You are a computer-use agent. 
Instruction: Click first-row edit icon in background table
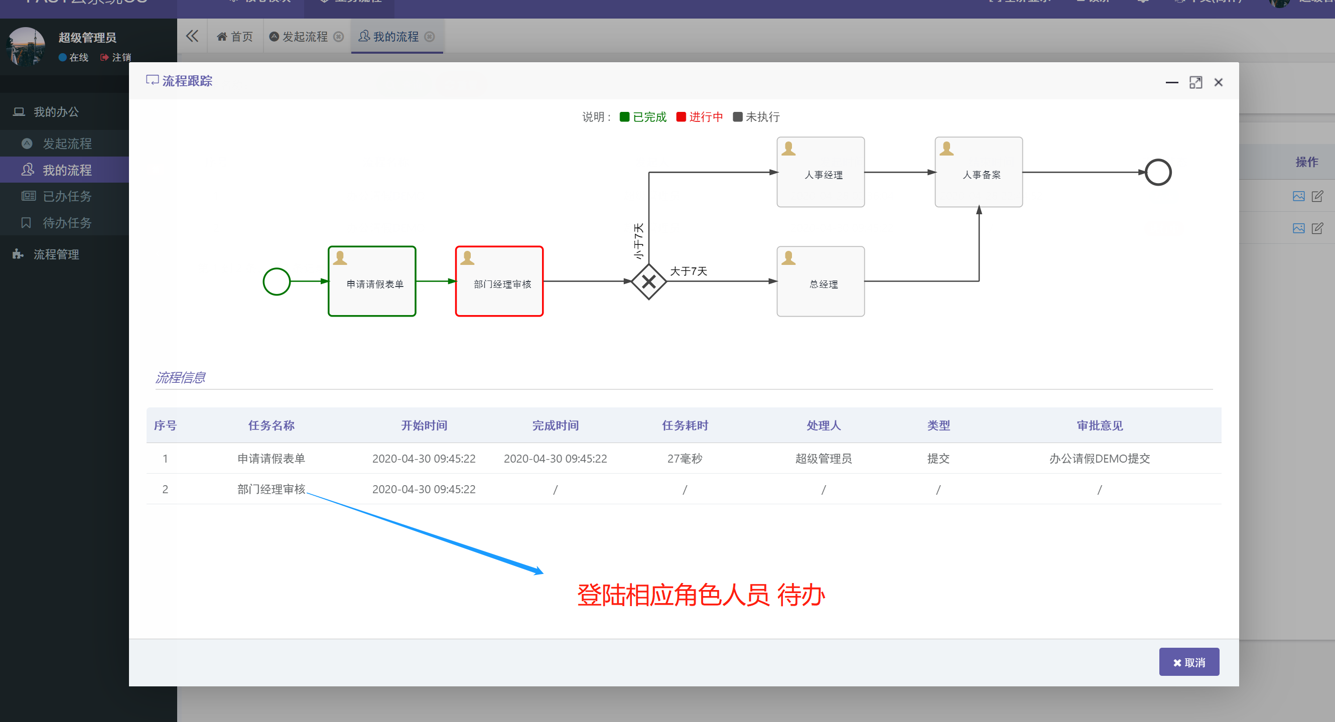click(1317, 196)
